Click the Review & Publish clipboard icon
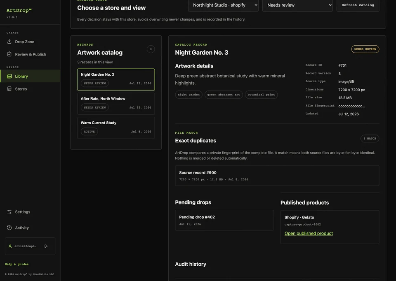 (x=9, y=54)
